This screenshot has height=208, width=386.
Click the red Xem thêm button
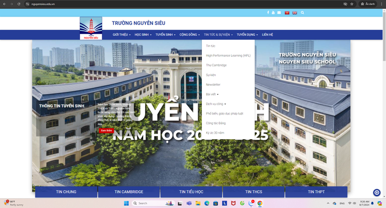coord(106,130)
